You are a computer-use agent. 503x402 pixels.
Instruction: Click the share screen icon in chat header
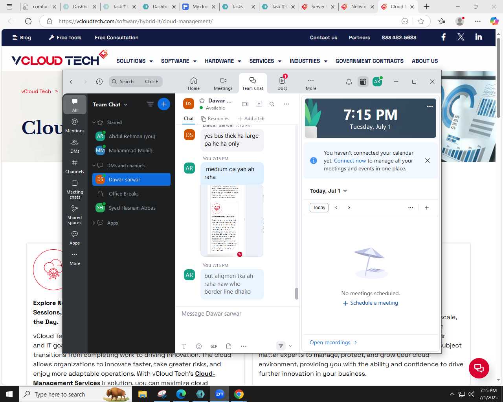tap(259, 104)
